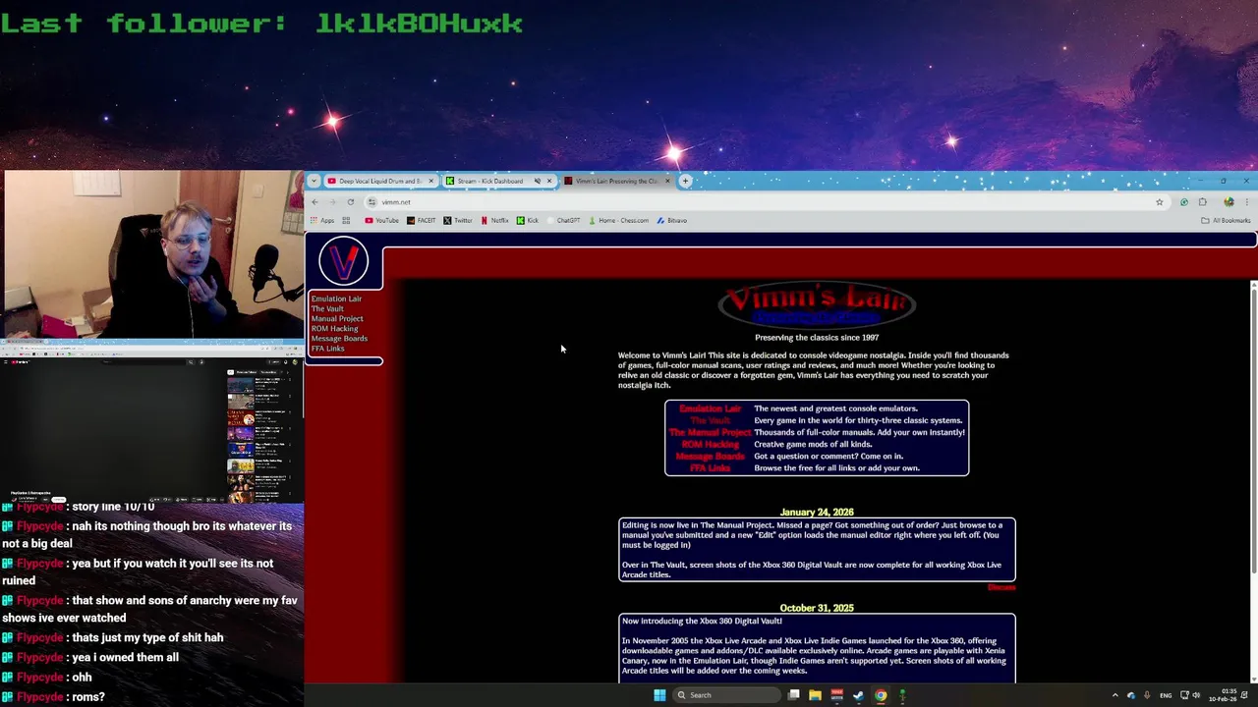Click the red ROM Hacking link in the table
The height and width of the screenshot is (707, 1258).
pyautogui.click(x=710, y=444)
